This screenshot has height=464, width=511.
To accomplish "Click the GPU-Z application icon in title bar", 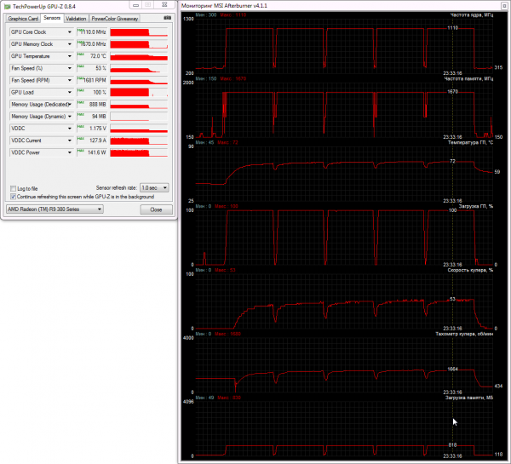I will 7,6.
